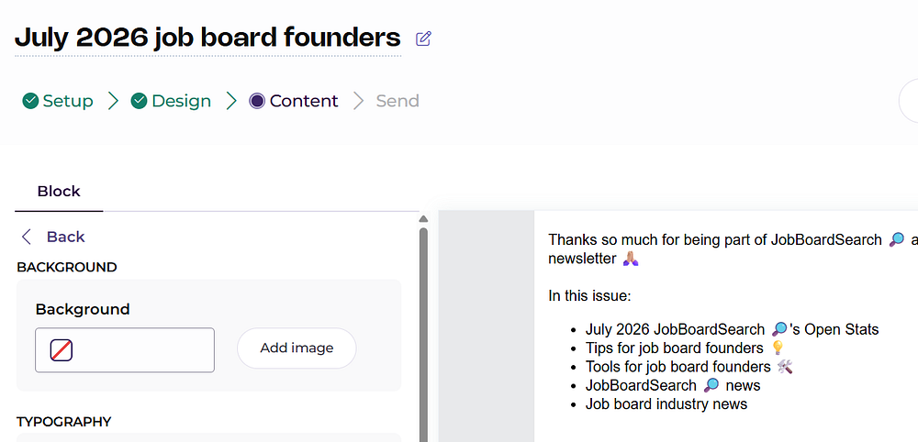Click the green checkmark icon next to Setup
This screenshot has width=918, height=442.
pos(30,101)
